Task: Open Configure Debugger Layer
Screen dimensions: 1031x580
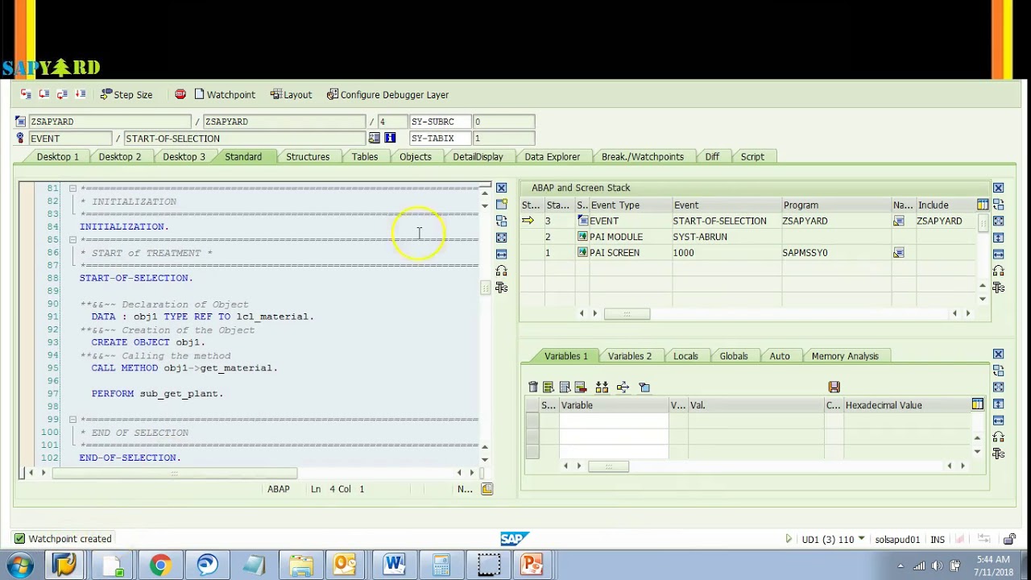Action: click(387, 94)
